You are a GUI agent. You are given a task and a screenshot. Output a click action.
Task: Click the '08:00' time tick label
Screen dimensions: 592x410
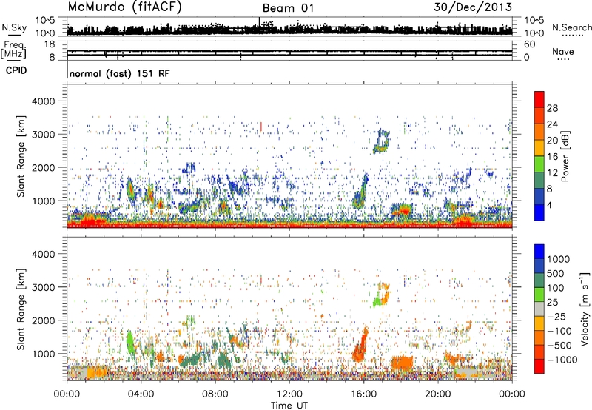[x=215, y=394]
